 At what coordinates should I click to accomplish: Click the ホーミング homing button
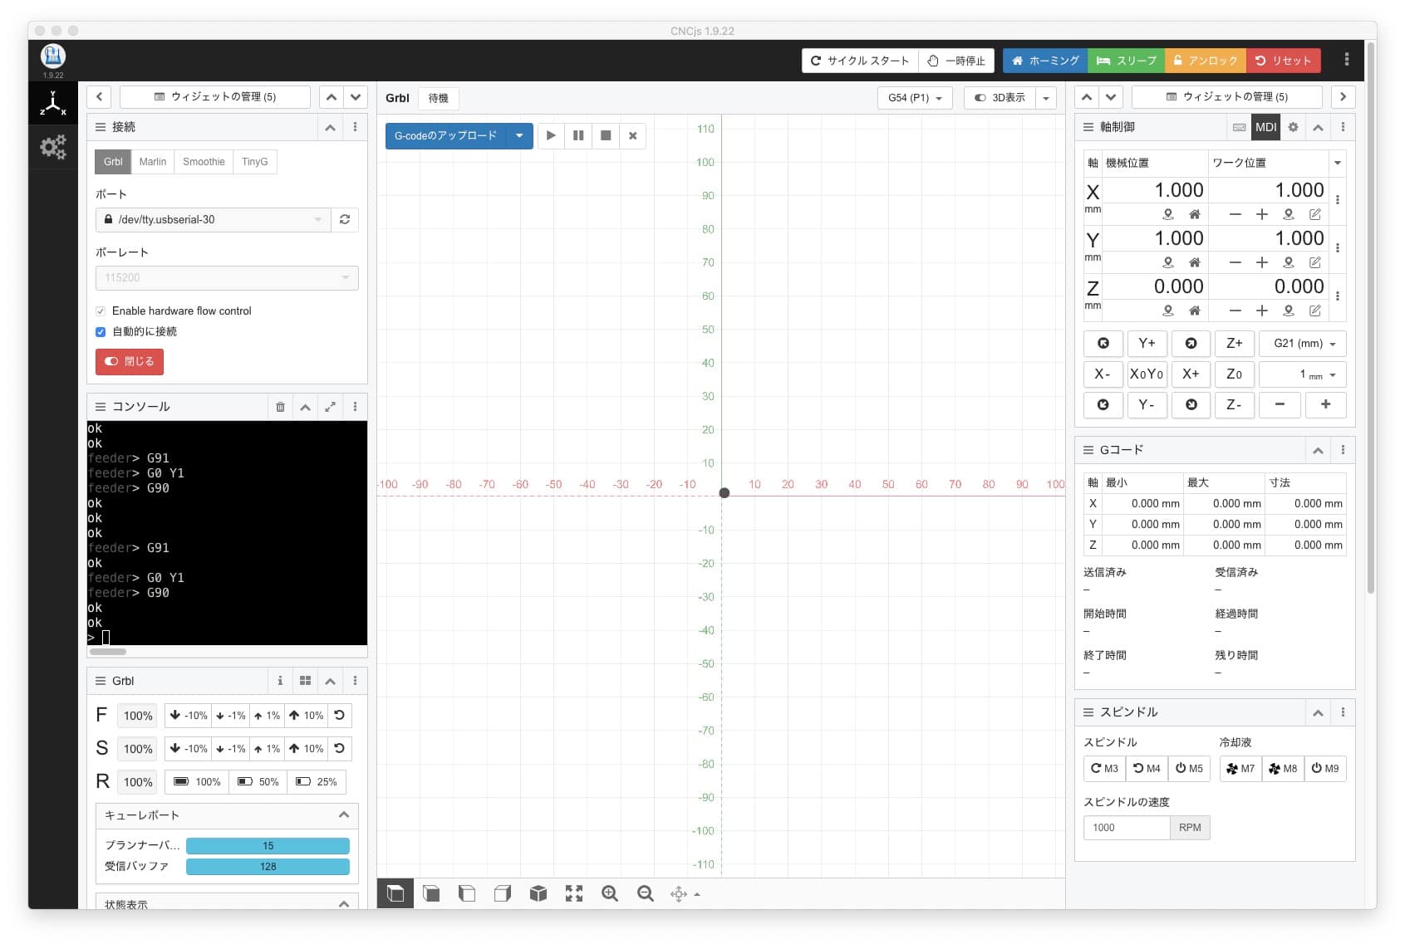click(1044, 61)
